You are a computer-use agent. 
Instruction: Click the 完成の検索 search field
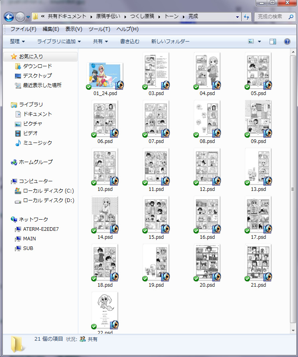point(272,17)
